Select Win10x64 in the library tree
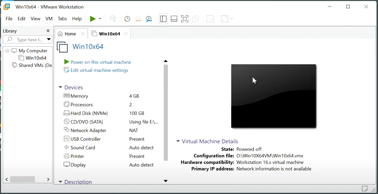This screenshot has width=378, height=194. tap(36, 58)
